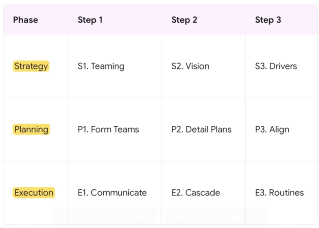The width and height of the screenshot is (319, 228).
Task: Select the highlighted Strategy phase label
Action: (x=31, y=66)
